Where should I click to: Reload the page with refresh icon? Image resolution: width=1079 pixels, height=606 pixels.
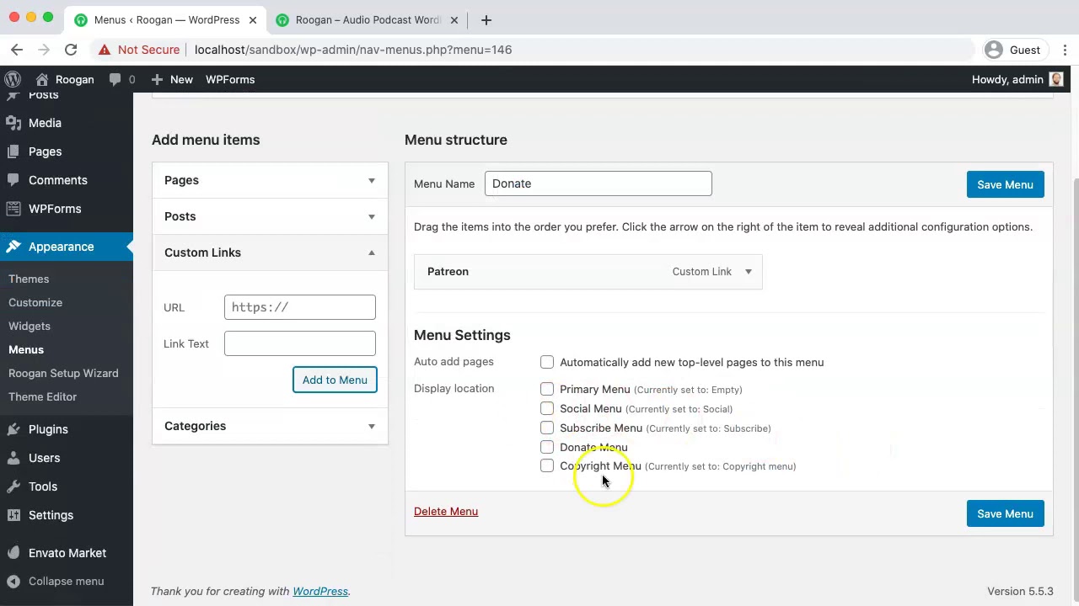[71, 50]
